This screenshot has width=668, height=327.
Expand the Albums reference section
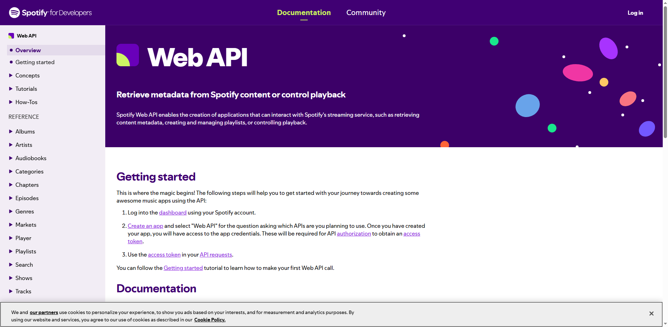(25, 131)
